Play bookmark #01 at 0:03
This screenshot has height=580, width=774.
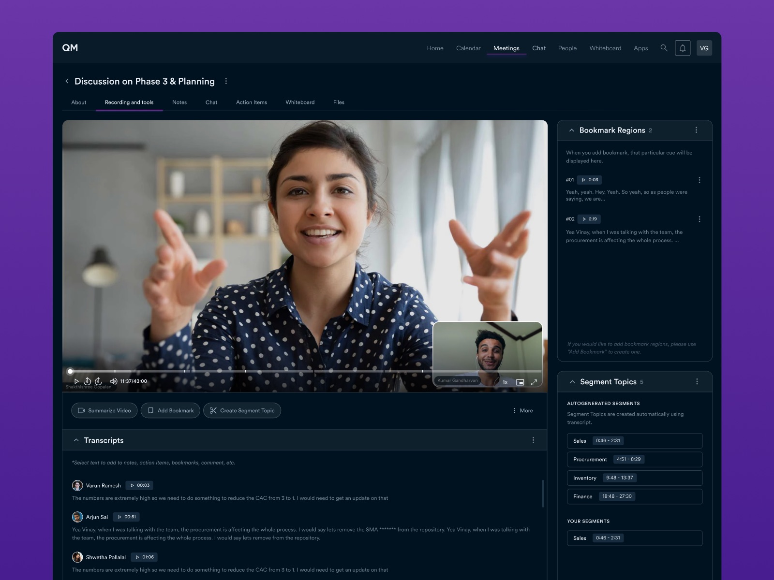click(x=589, y=180)
